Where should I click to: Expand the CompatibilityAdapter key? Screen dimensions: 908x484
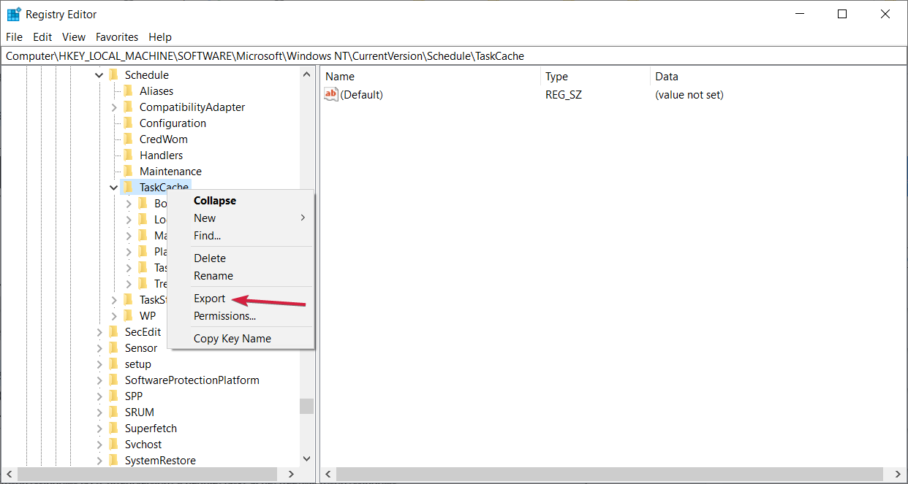tap(114, 107)
